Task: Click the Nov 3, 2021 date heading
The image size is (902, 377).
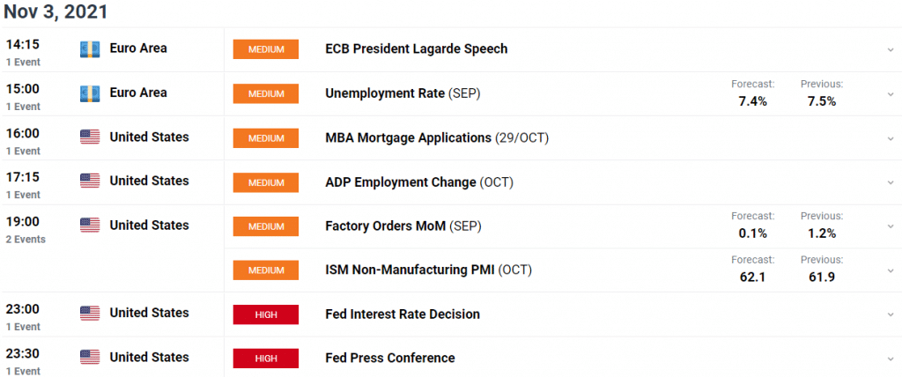Action: (x=55, y=11)
